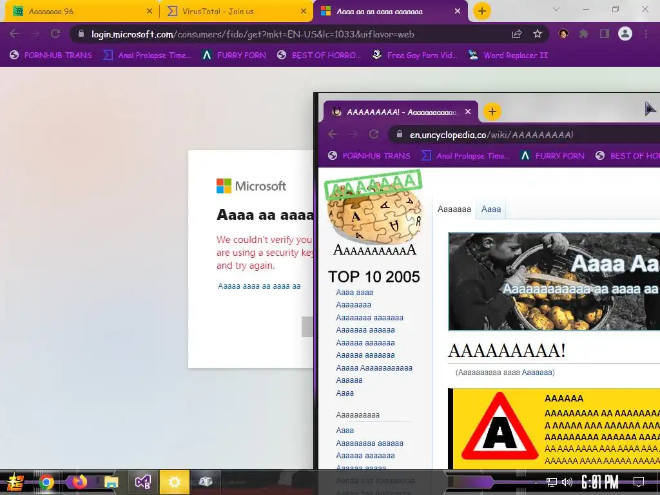Click the 'Aaaaaa' sidebar link
660x495 pixels.
click(349, 380)
